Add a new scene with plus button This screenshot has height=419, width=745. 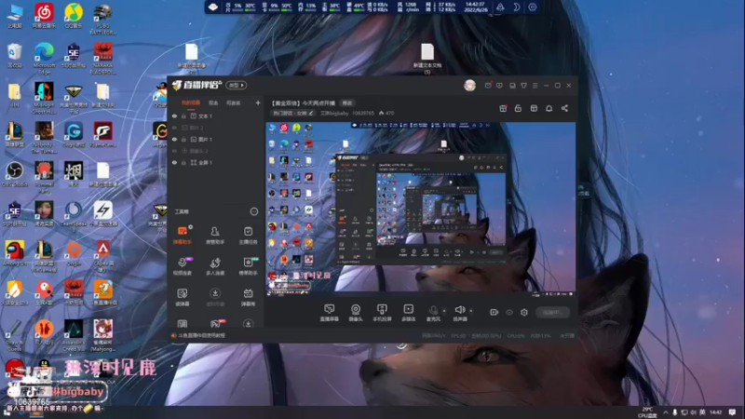258,102
